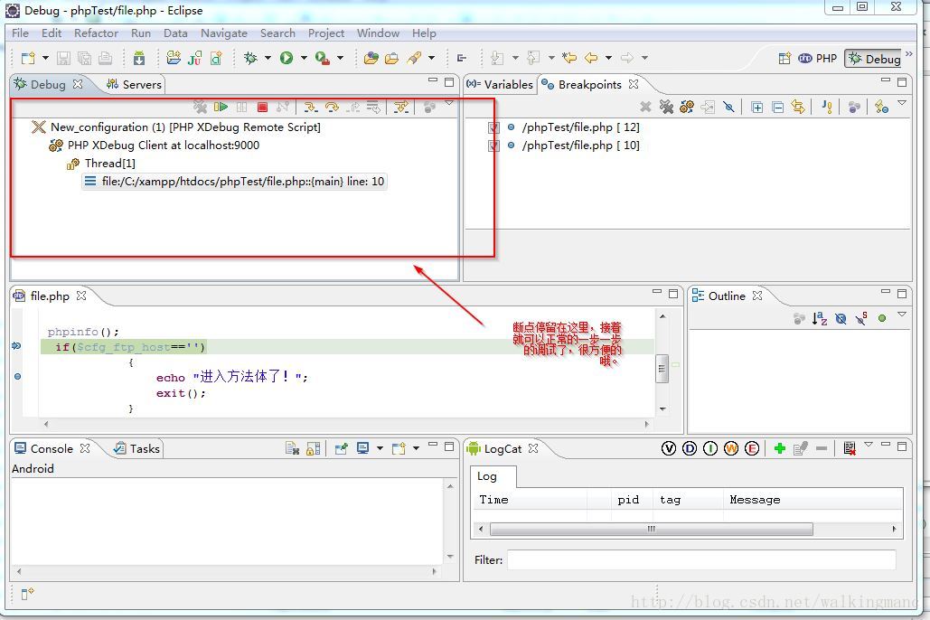Click the Resume button in Debug view
Viewport: 930px width, 620px height.
[221, 107]
